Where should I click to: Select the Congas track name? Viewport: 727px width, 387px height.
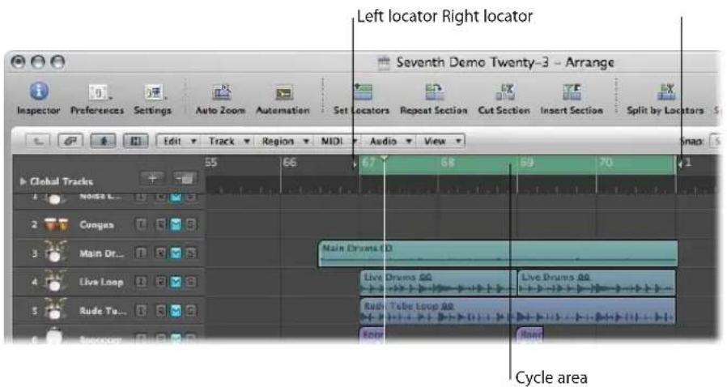coord(96,225)
